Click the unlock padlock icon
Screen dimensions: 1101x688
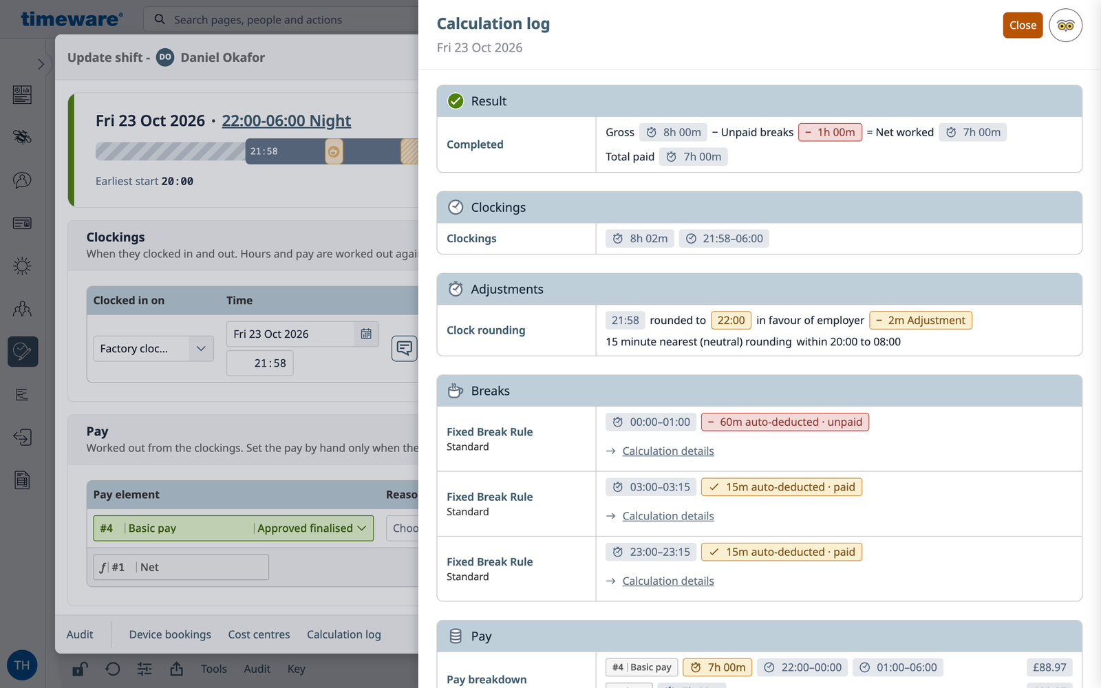coord(80,669)
